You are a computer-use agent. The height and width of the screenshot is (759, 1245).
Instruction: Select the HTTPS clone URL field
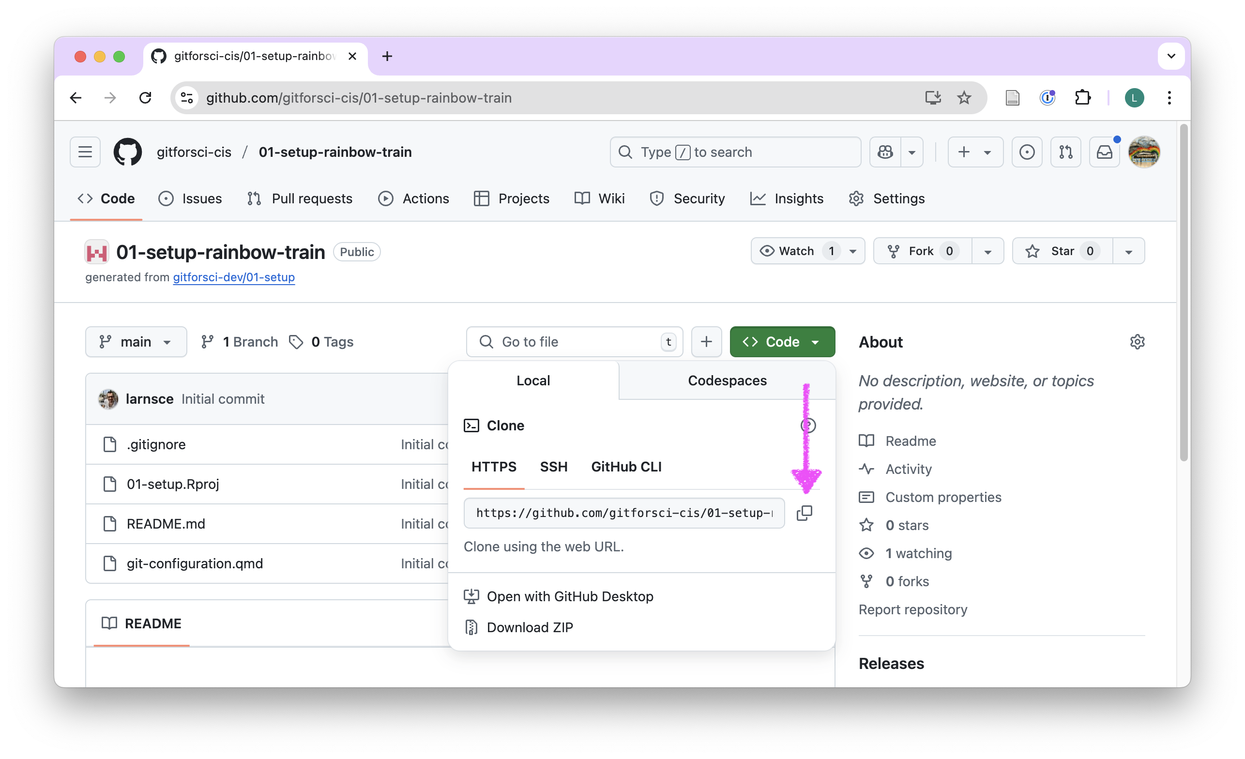coord(624,513)
